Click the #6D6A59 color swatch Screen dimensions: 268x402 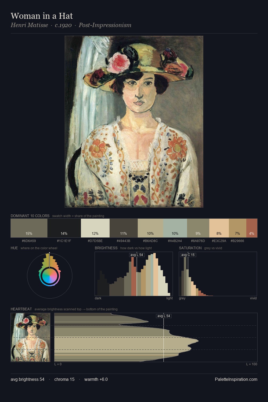[x=29, y=228]
